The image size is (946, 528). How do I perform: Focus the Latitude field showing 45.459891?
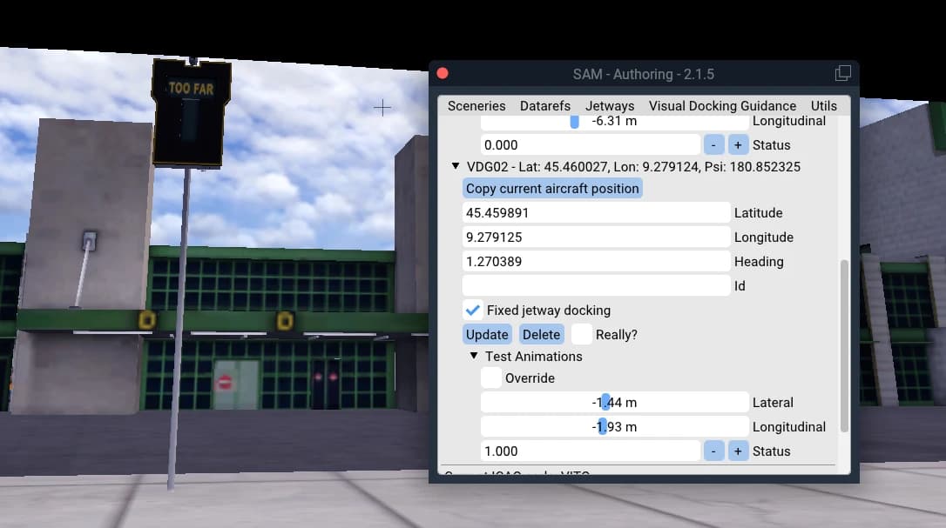(x=596, y=213)
